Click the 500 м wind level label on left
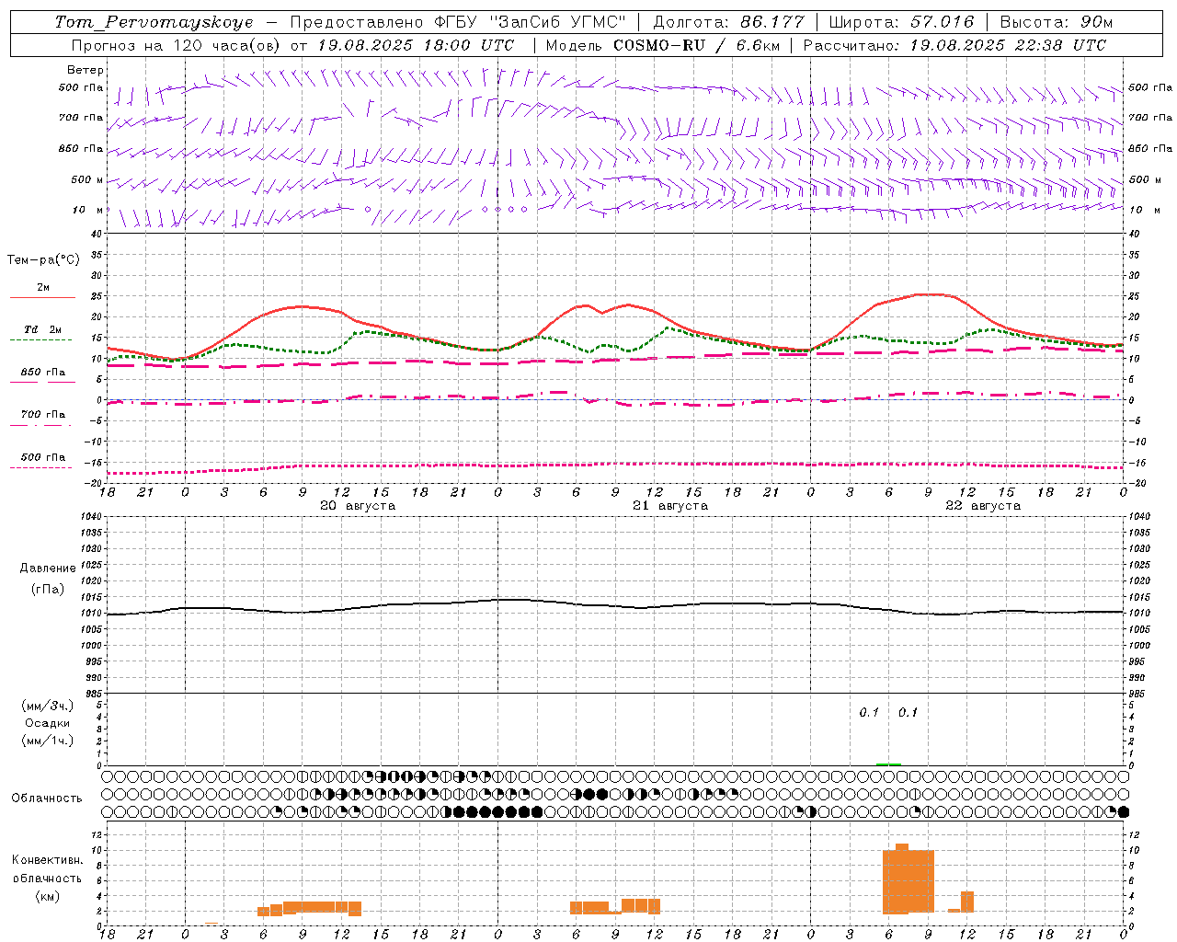Screen dimensions: 1177x942 [x=88, y=180]
